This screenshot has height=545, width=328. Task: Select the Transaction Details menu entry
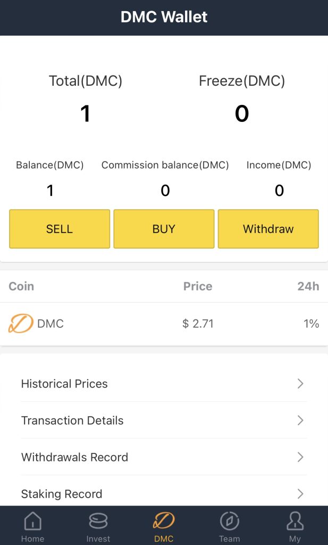tap(72, 420)
